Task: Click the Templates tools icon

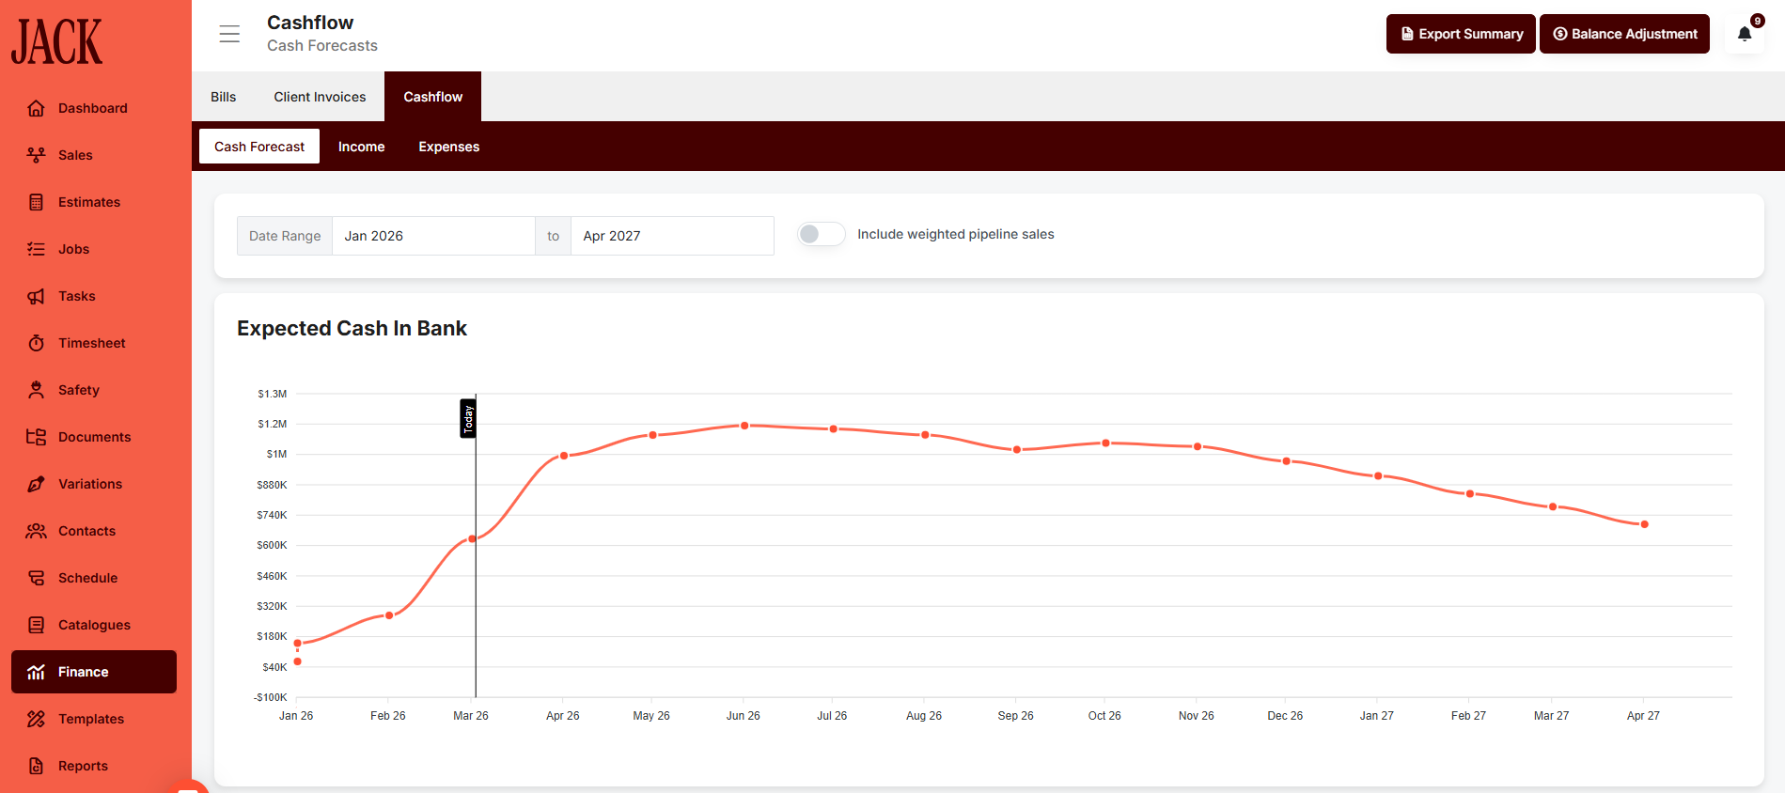Action: (x=36, y=719)
